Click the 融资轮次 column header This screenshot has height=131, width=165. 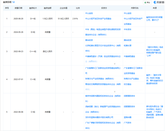tap(33, 8)
